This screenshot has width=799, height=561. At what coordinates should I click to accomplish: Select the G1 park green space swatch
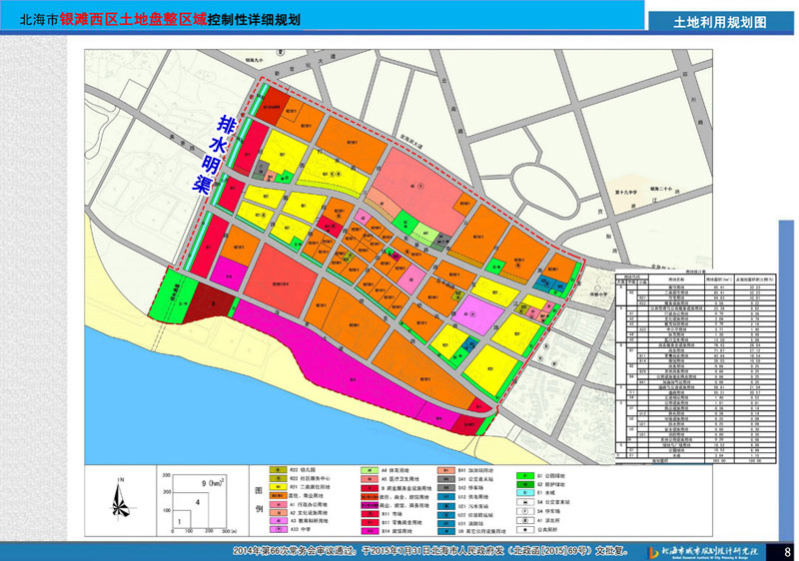pos(522,476)
